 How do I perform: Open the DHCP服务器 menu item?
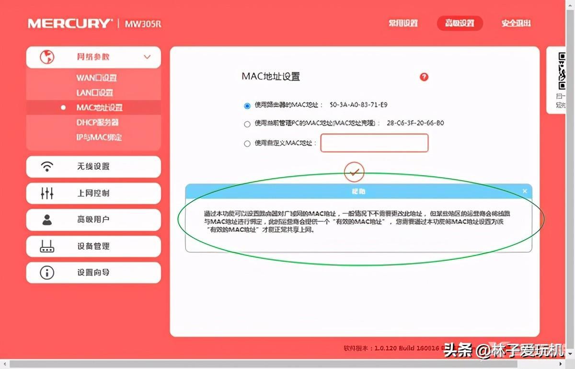97,123
